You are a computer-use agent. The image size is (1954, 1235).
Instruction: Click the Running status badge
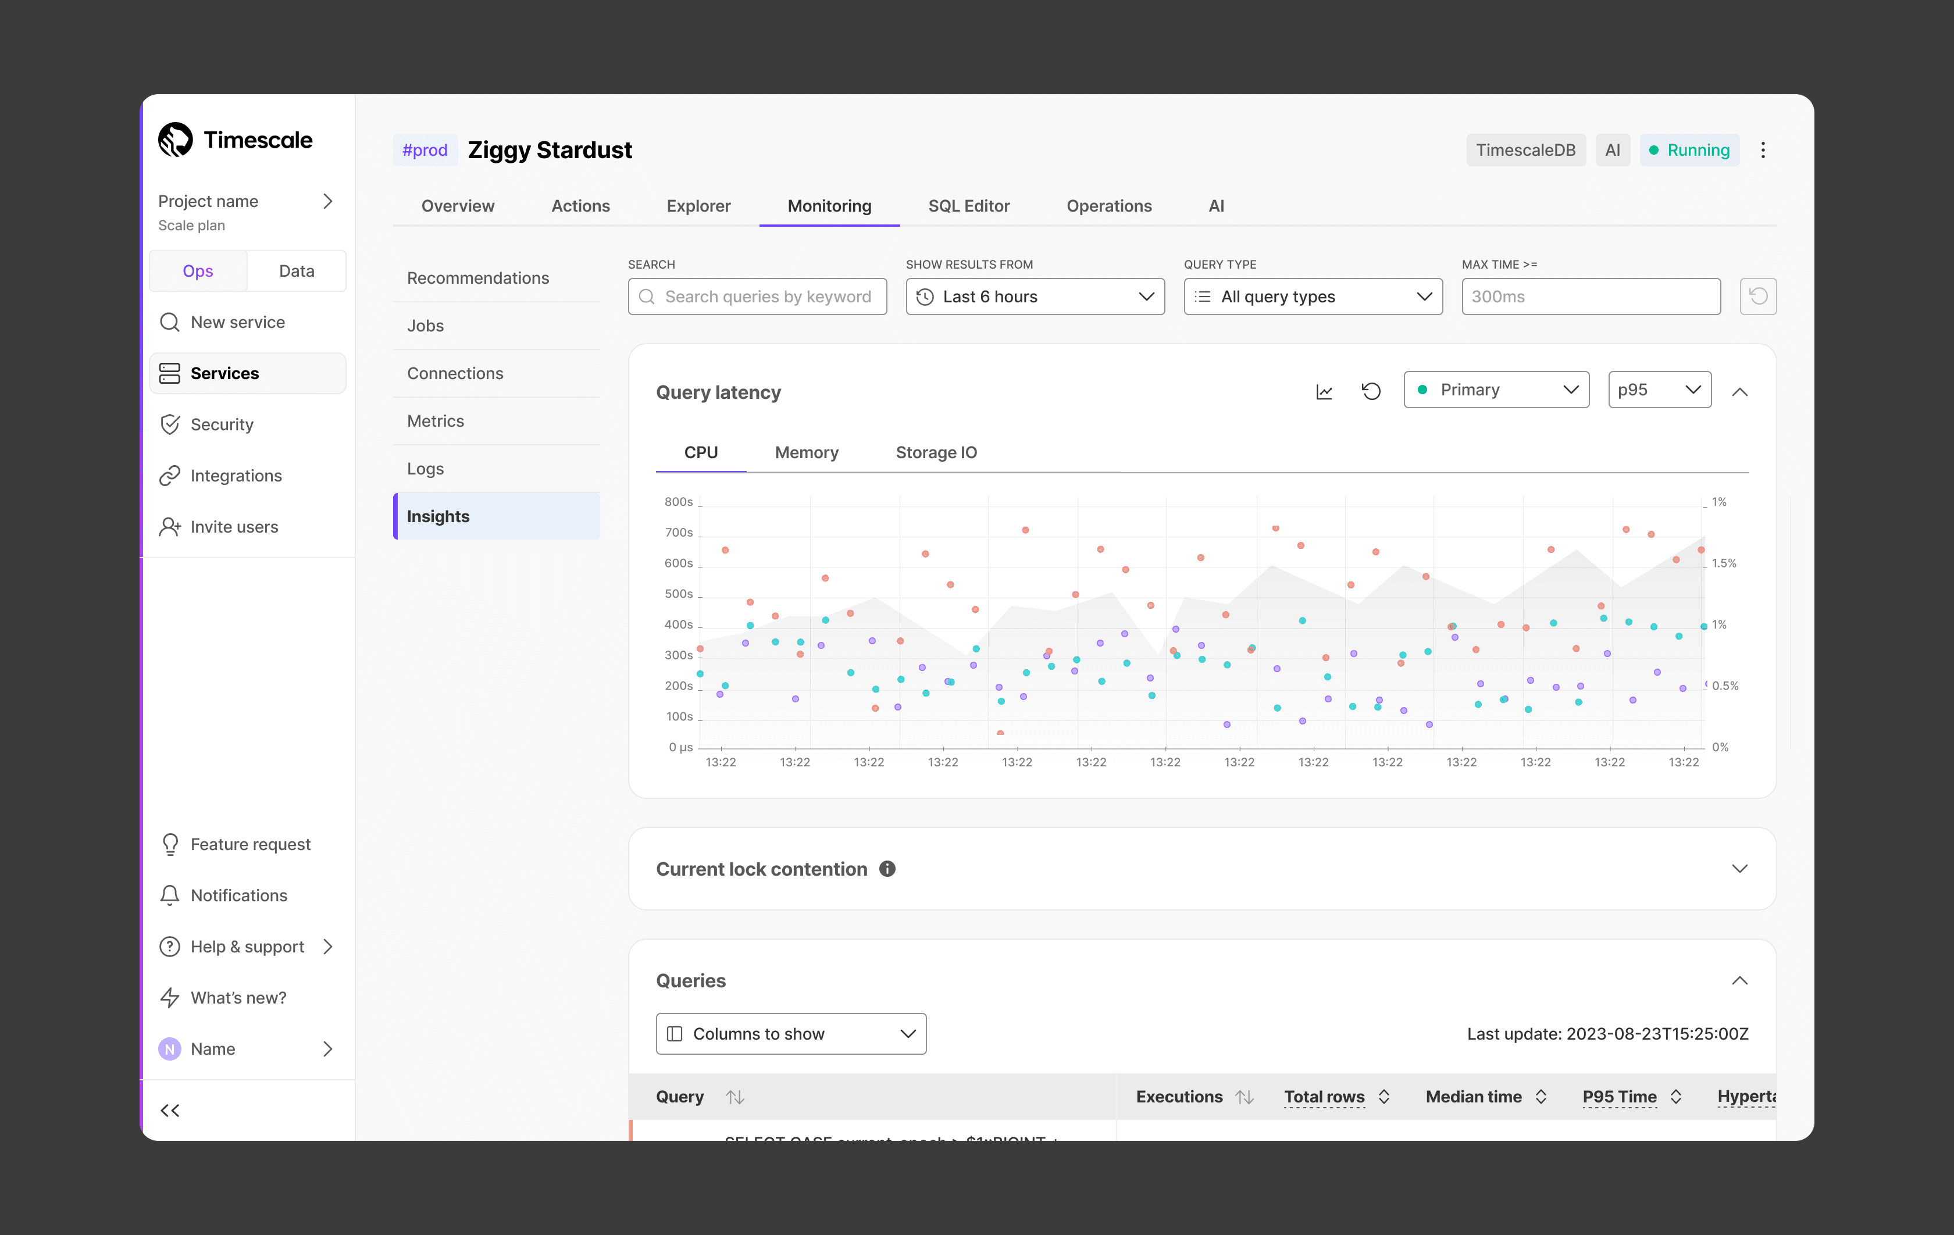(1689, 150)
